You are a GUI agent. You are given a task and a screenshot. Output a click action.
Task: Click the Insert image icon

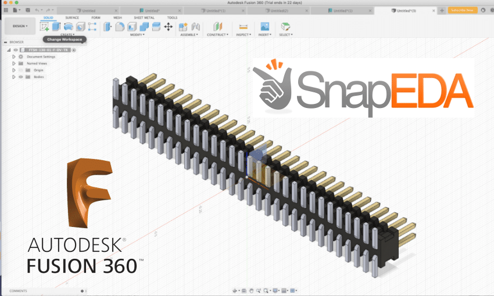click(x=265, y=27)
